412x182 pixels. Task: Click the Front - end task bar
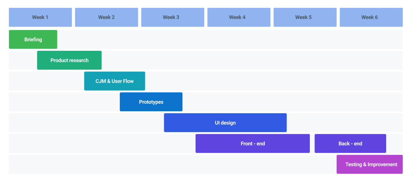pos(252,143)
